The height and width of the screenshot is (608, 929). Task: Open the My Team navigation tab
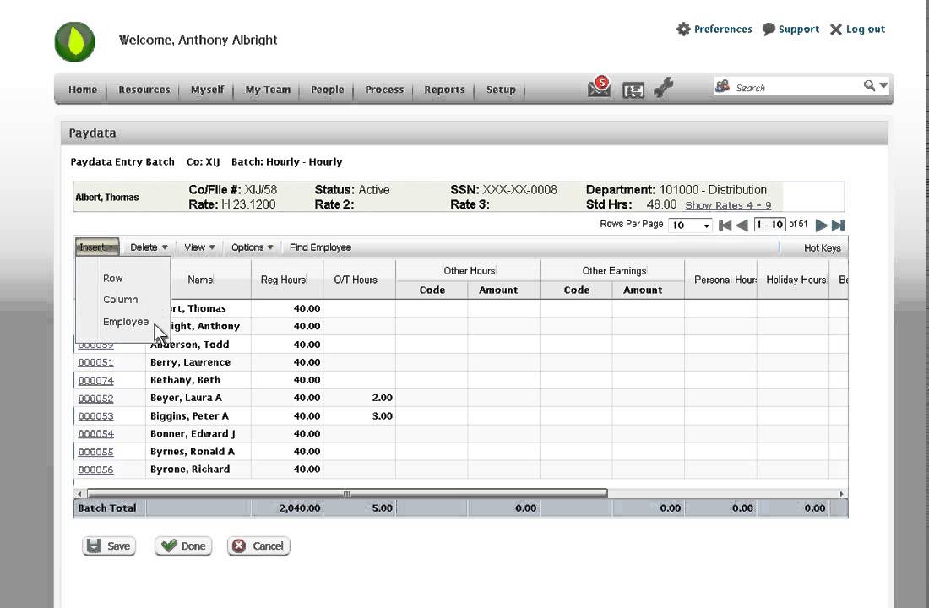tap(268, 90)
